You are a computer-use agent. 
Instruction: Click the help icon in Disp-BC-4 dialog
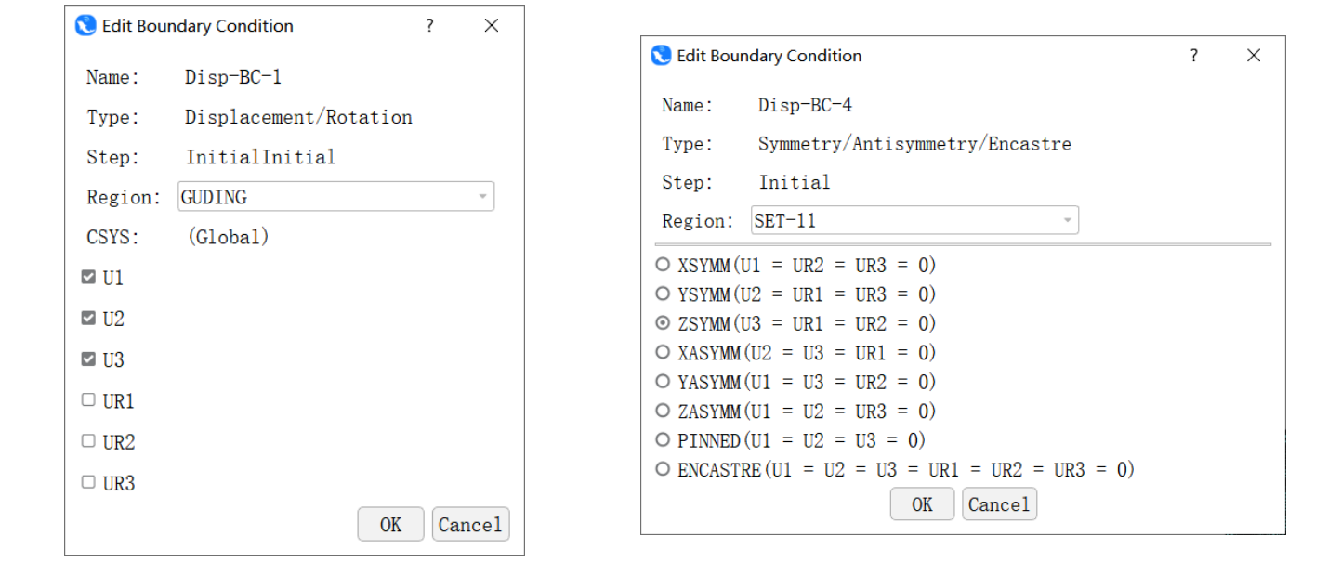[1194, 56]
